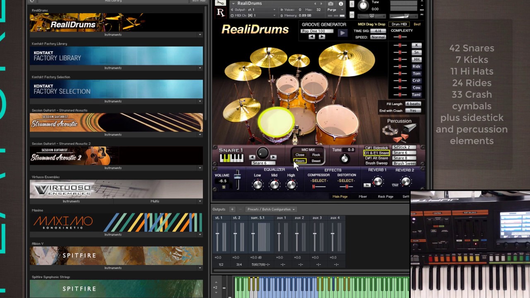Change the 4/4 time signature
Screen dimensions: 530x298
[x=378, y=31]
